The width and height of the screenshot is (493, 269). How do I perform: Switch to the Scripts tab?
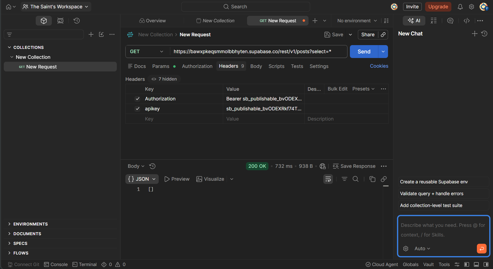tap(276, 66)
